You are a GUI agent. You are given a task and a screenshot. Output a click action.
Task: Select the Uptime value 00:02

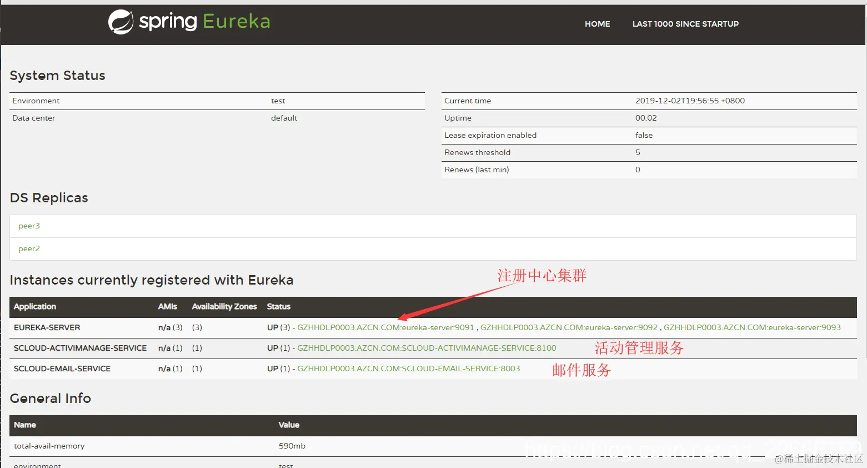[646, 118]
